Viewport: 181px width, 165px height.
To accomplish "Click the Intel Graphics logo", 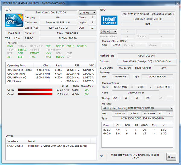I will (x=109, y=20).
